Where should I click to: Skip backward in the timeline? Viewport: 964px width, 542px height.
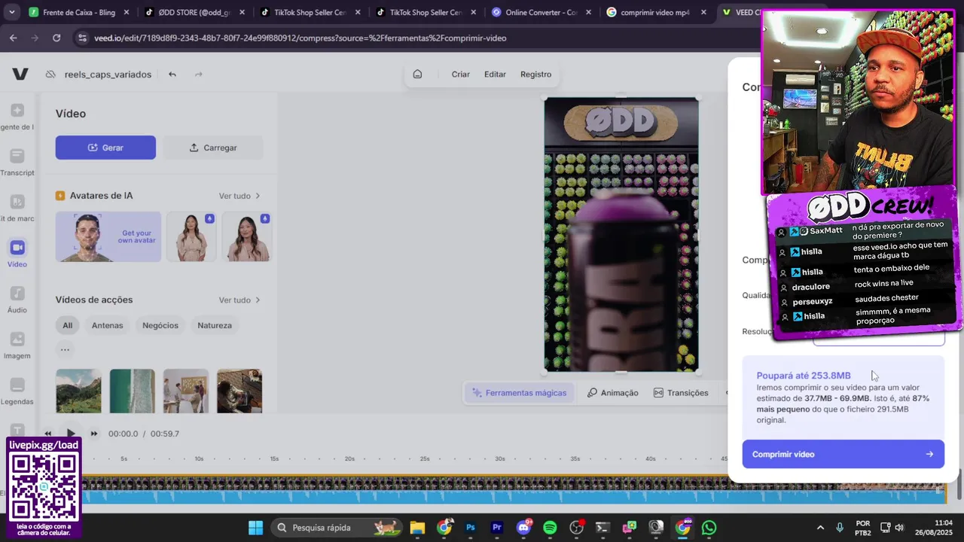click(x=47, y=434)
